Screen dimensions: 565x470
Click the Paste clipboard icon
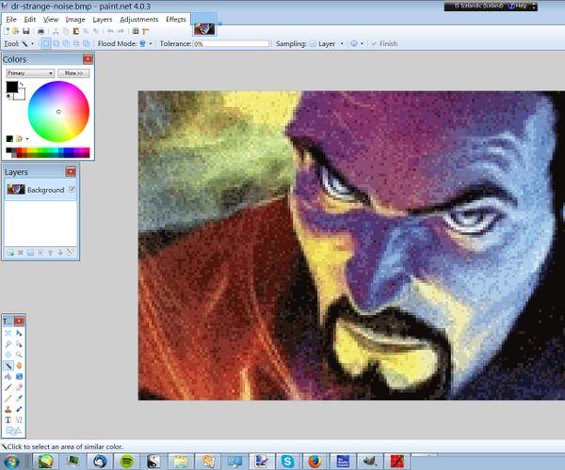click(75, 31)
